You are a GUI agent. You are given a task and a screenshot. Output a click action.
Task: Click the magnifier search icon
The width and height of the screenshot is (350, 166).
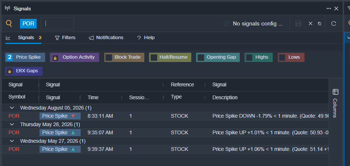(9, 23)
